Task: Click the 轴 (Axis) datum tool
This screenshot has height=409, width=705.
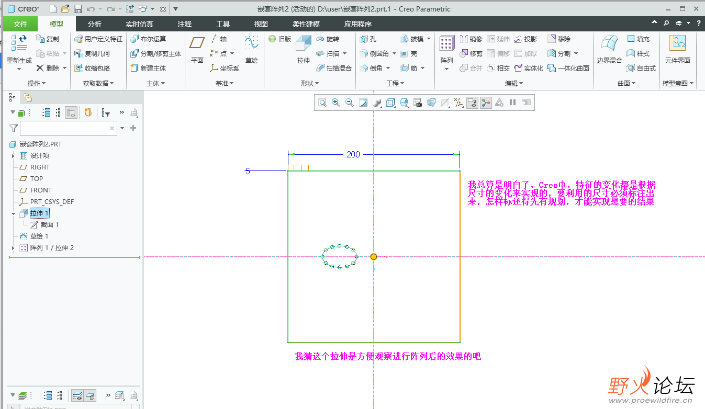Action: (x=218, y=39)
